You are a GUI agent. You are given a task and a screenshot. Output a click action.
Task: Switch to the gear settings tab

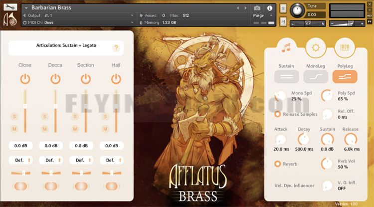point(316,48)
